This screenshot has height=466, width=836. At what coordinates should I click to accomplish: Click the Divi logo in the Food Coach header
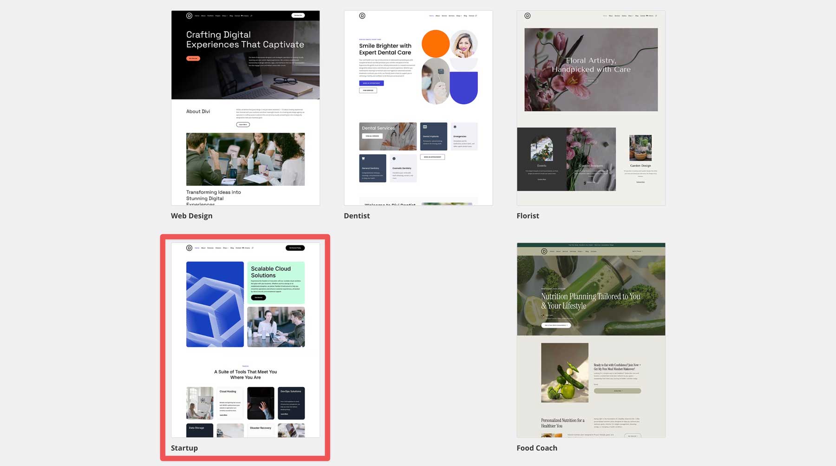click(x=544, y=251)
